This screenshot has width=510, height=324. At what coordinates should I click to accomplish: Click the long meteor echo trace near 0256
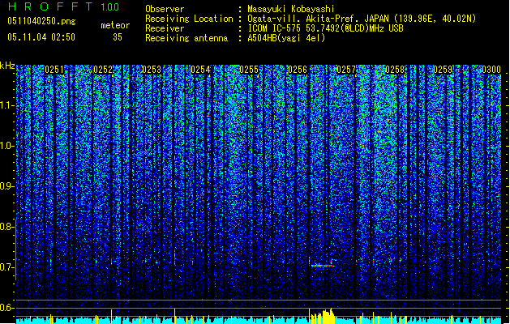(322, 265)
